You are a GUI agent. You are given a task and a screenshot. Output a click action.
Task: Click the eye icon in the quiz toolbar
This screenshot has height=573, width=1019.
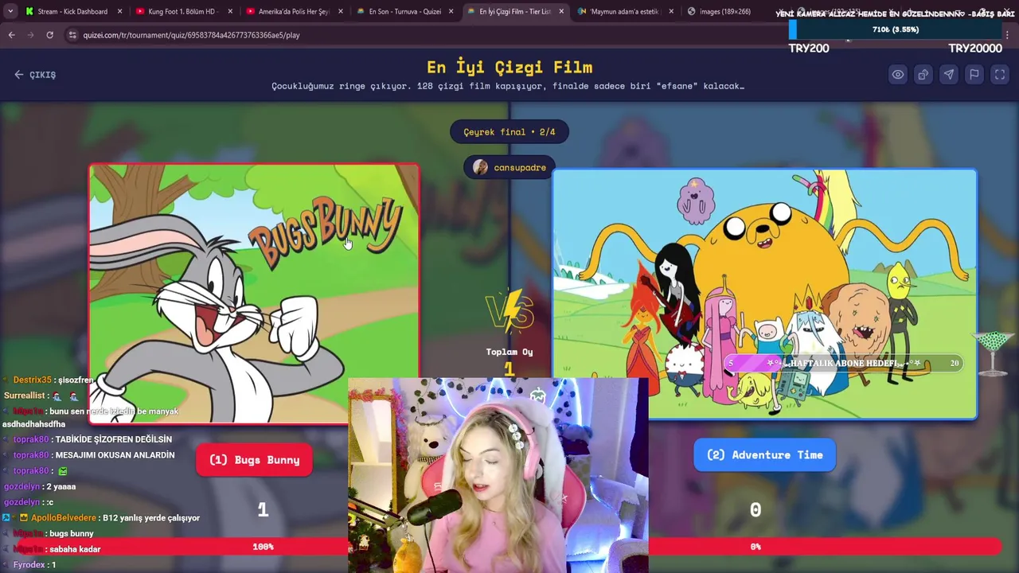(x=898, y=74)
